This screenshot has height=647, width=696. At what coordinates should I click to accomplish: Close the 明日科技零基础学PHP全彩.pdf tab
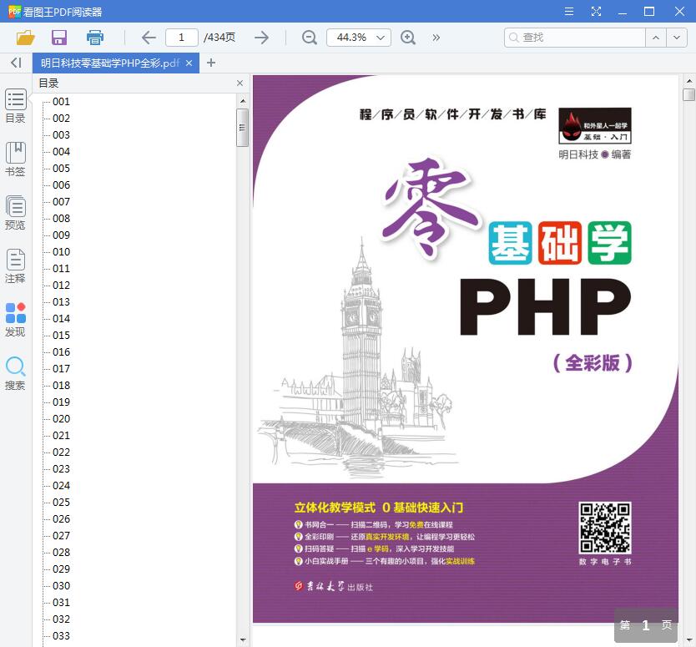[189, 63]
